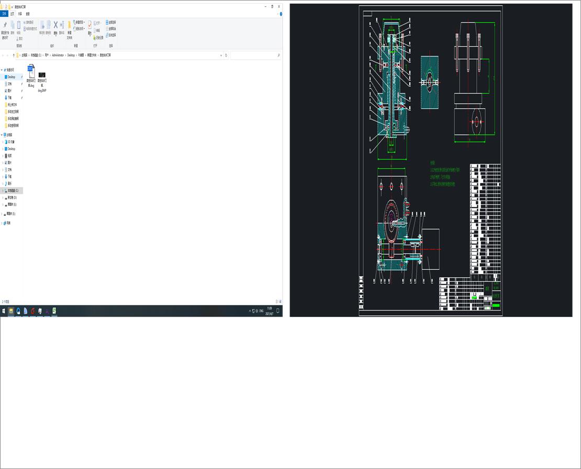This screenshot has height=469, width=581.
Task: Switch to large icons view via status bar
Action: tap(280, 302)
